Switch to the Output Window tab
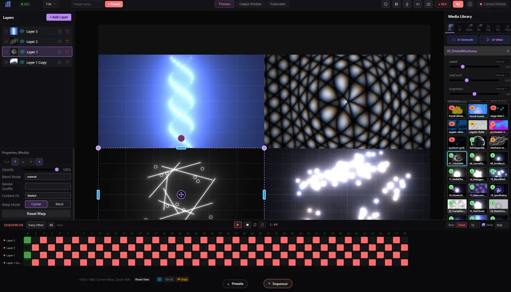This screenshot has height=292, width=511. click(250, 4)
